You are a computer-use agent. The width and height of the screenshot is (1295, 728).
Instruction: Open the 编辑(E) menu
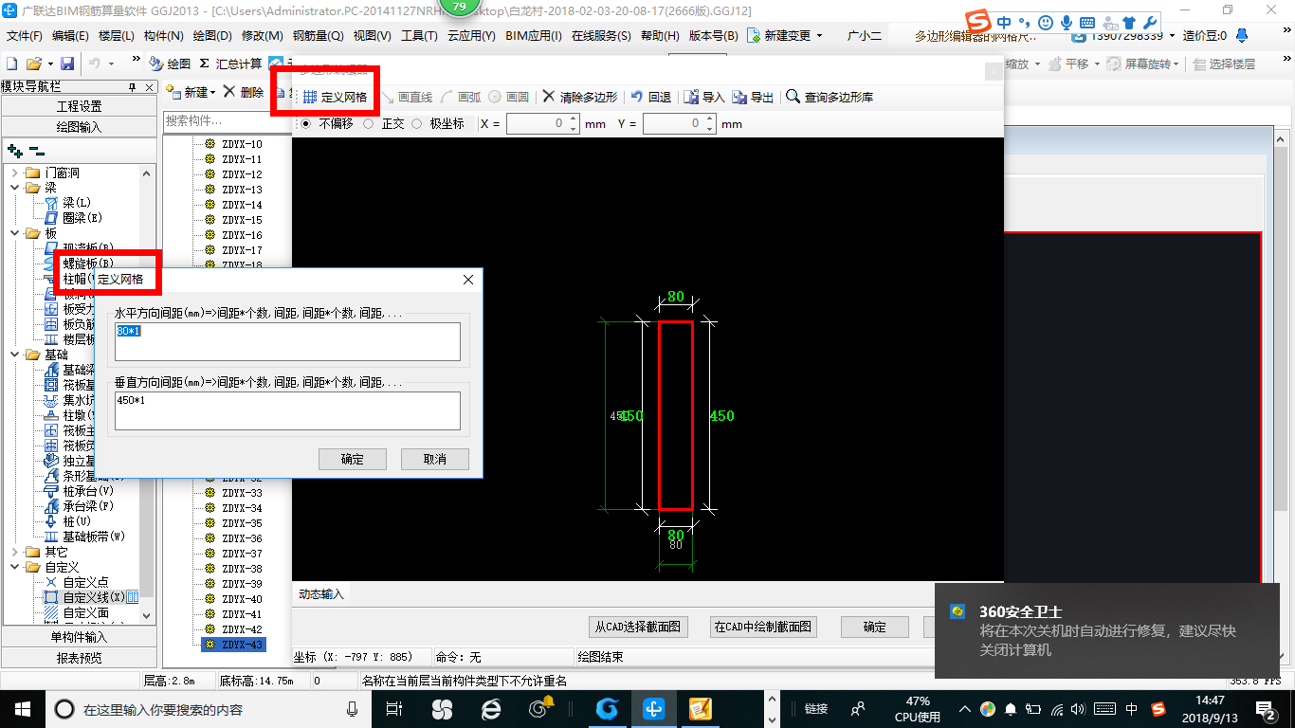point(70,36)
